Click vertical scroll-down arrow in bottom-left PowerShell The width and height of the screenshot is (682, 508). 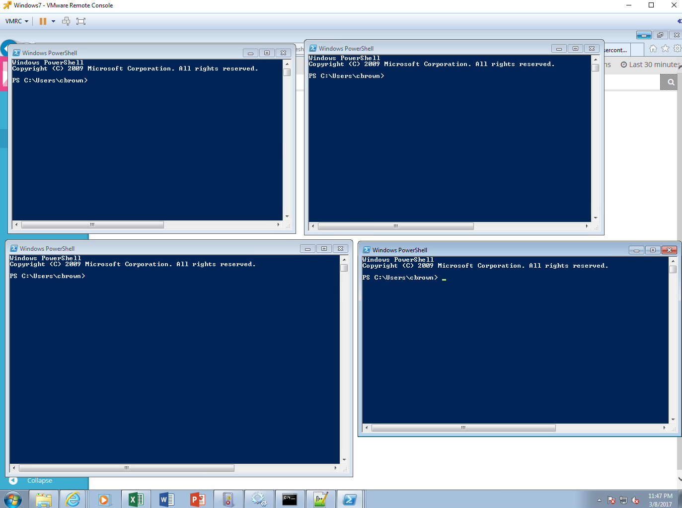tap(344, 460)
